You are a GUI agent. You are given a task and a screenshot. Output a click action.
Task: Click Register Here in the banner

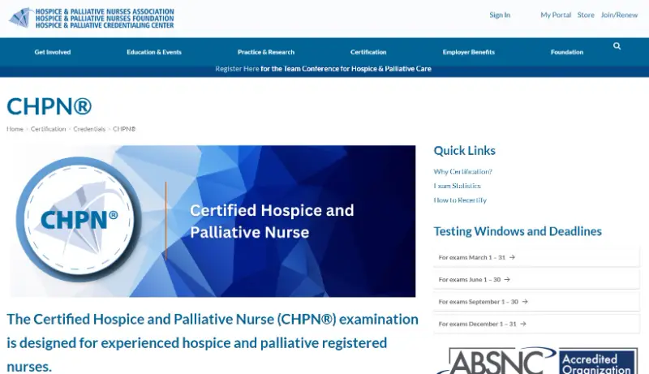pos(237,69)
